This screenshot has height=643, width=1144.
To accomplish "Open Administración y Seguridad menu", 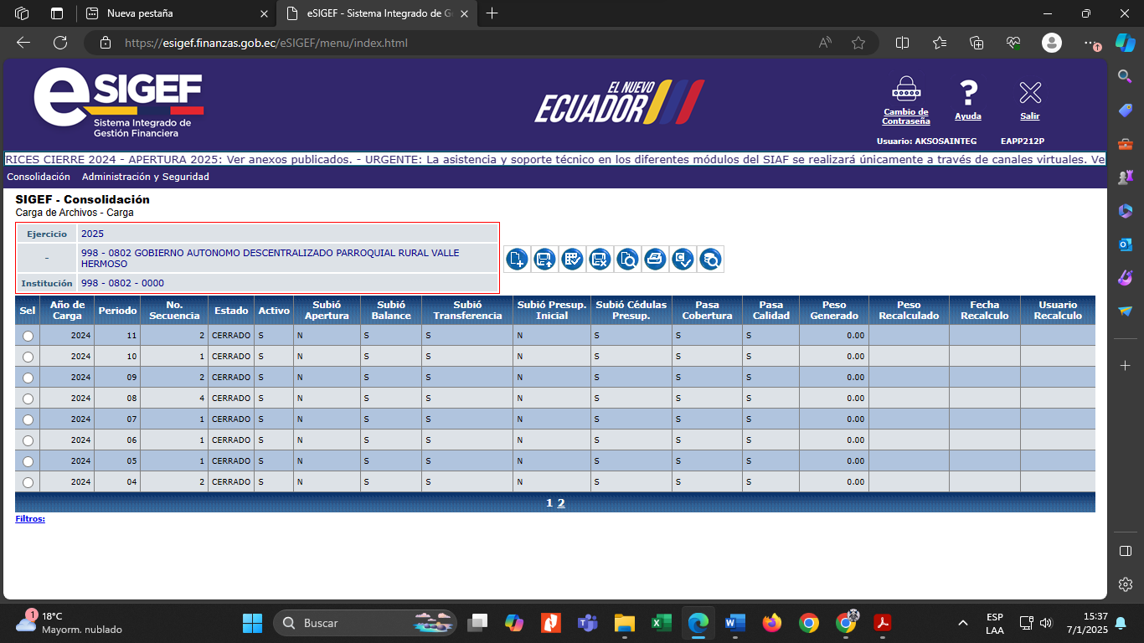I will click(145, 177).
